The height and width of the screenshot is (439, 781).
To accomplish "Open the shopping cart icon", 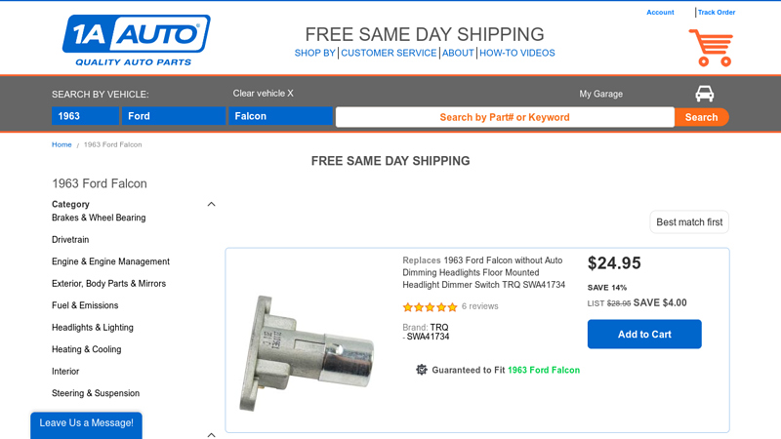I will coord(710,47).
